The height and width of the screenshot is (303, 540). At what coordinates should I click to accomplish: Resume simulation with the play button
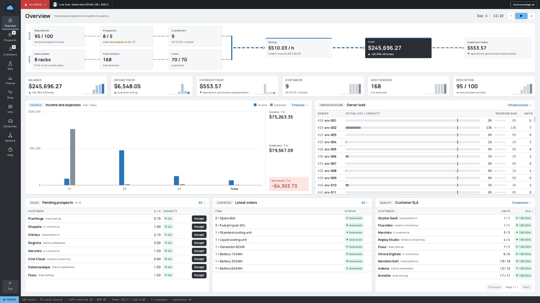[x=521, y=16]
